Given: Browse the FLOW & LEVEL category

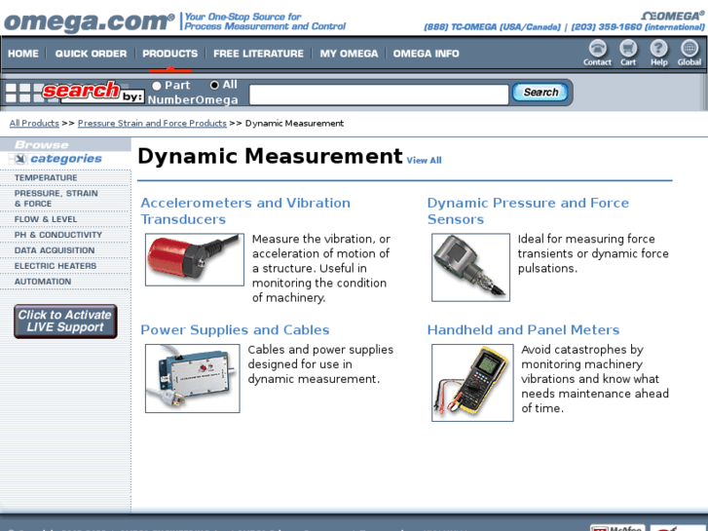Looking at the screenshot, I should click(x=46, y=219).
